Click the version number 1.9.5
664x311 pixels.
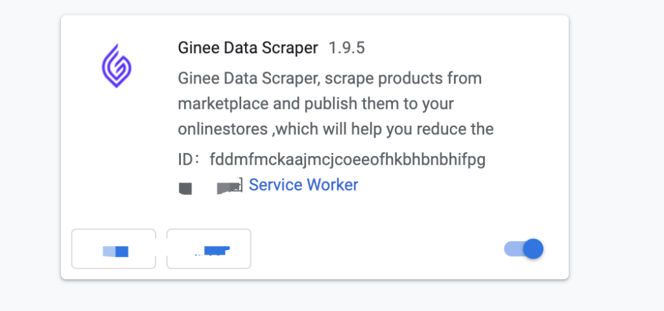point(347,48)
